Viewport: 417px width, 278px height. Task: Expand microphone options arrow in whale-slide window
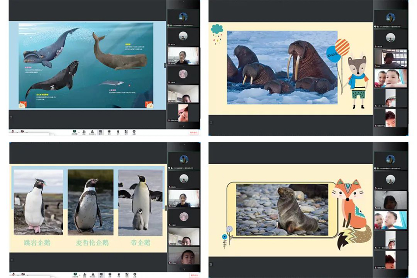pyautogui.click(x=16, y=131)
